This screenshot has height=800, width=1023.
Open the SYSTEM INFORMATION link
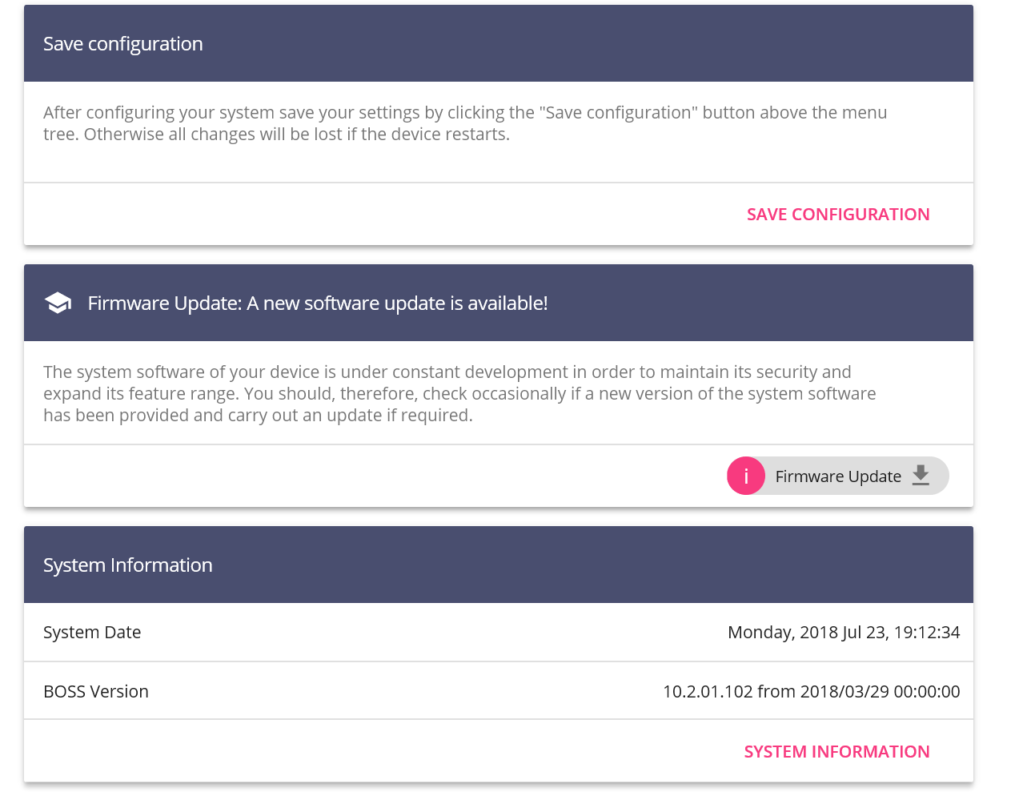point(836,752)
